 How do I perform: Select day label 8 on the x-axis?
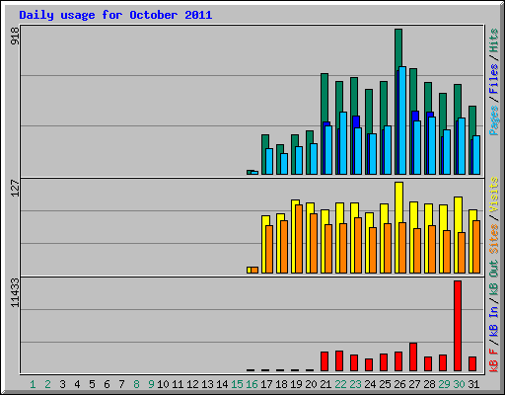click(136, 384)
